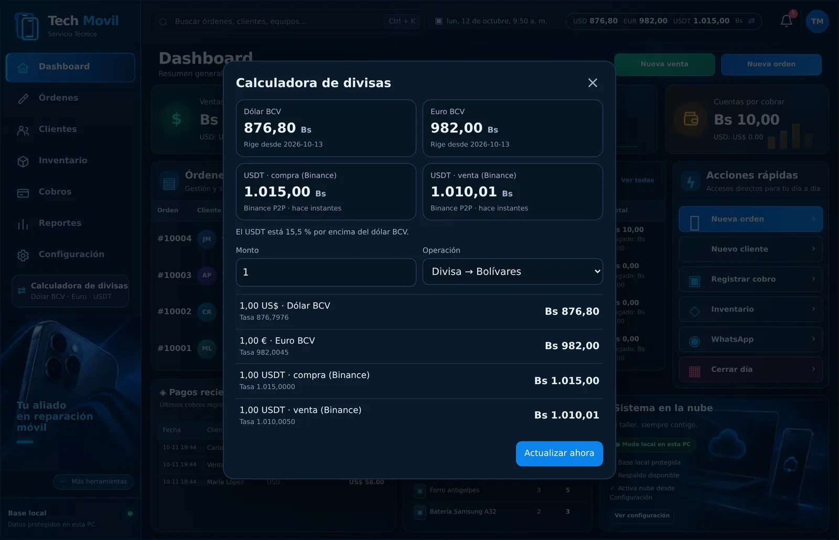Click the 1,00 USDT · compra (Binance) result row
This screenshot has height=540, width=839.
tap(419, 381)
